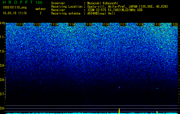180x114 pixels.
Task: Click the red meteor echo near 1117
Action: [119, 87]
